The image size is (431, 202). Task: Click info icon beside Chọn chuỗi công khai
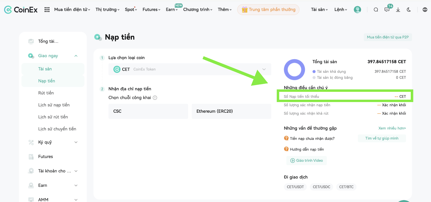click(155, 98)
